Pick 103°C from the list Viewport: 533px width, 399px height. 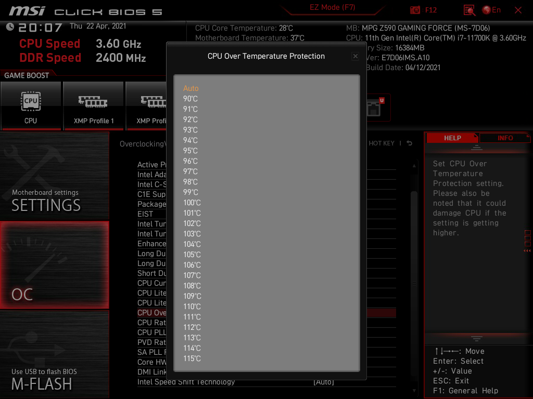pos(192,234)
